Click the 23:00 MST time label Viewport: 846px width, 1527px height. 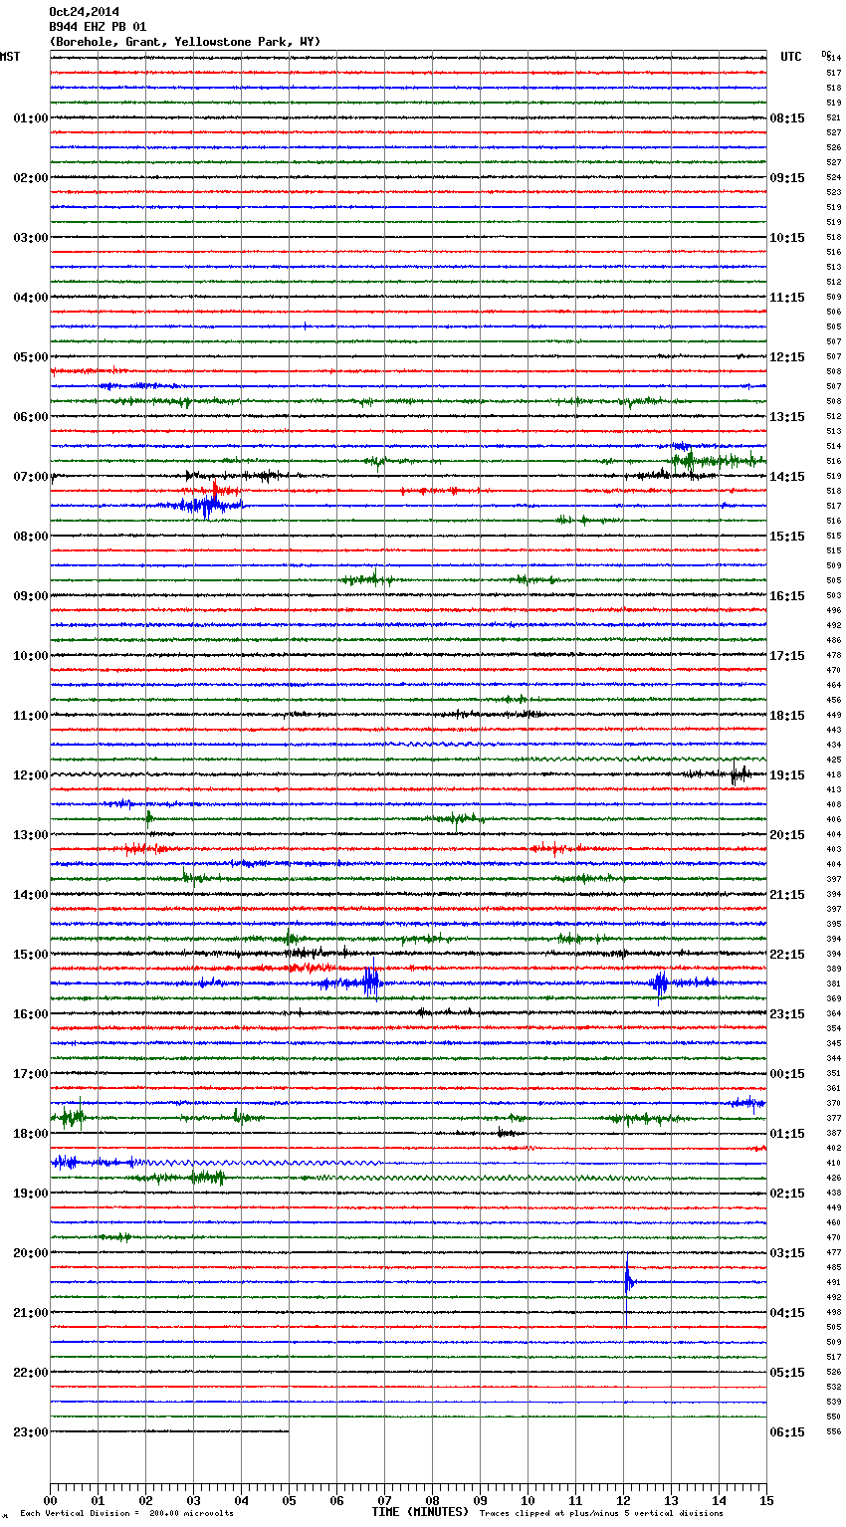pos(30,1432)
